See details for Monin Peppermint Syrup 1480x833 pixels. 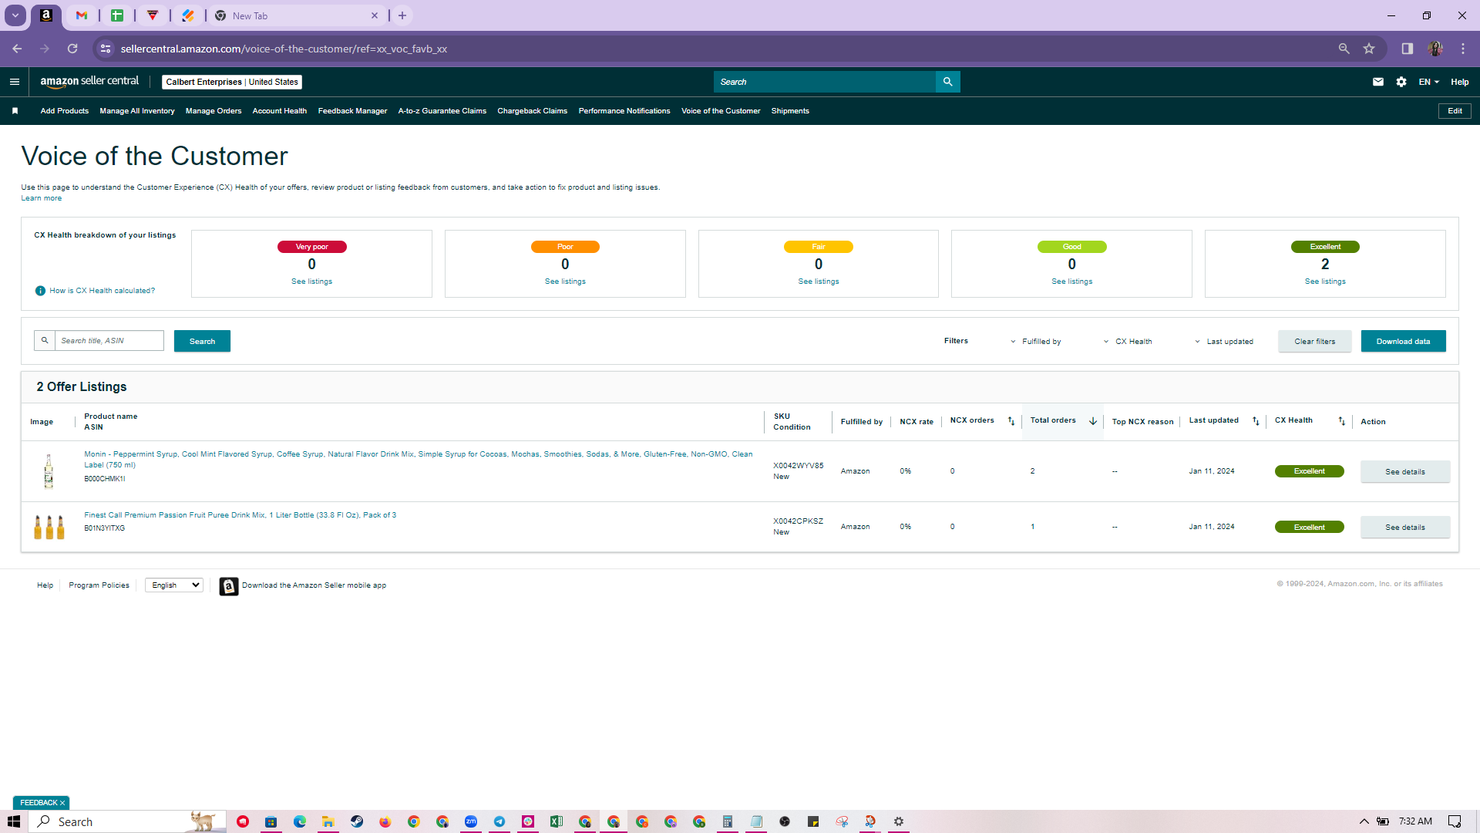(x=1405, y=472)
